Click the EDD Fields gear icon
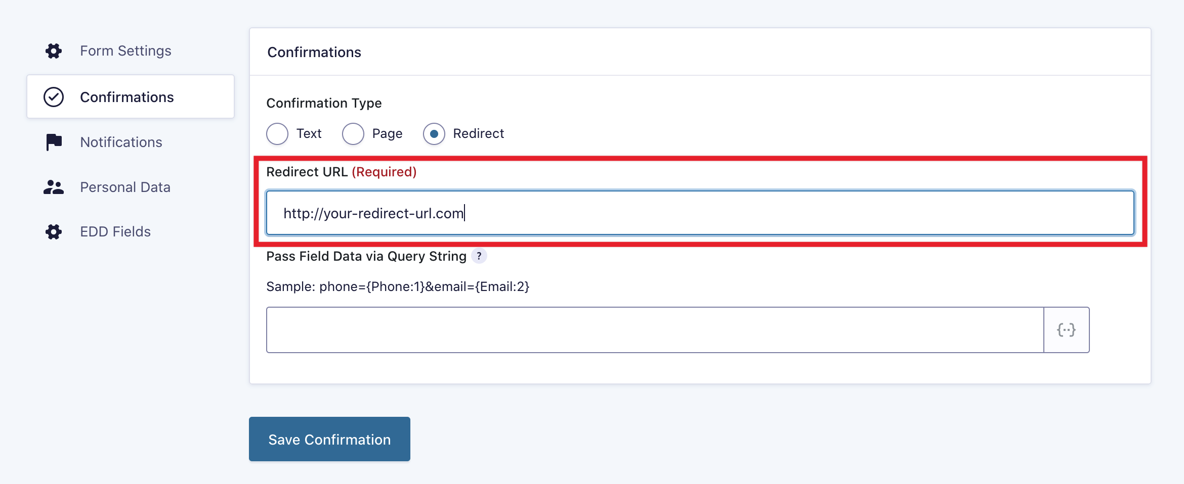 54,232
